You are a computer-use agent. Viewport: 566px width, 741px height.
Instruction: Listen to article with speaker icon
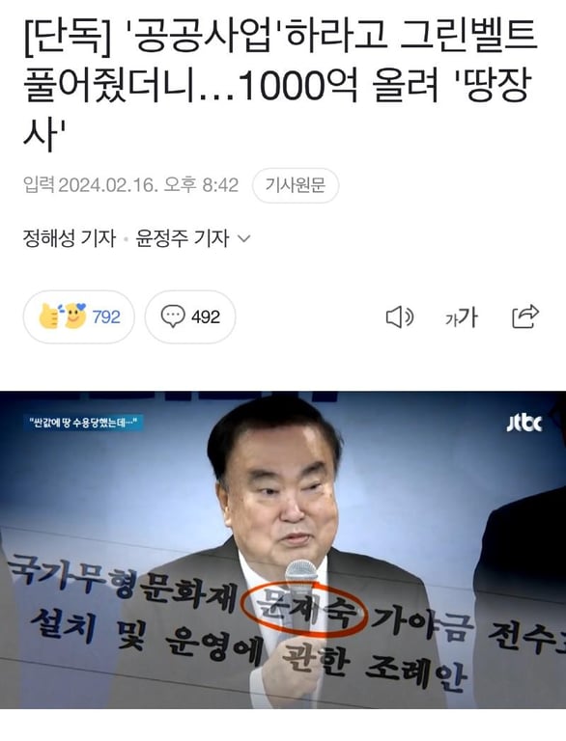[x=400, y=316]
